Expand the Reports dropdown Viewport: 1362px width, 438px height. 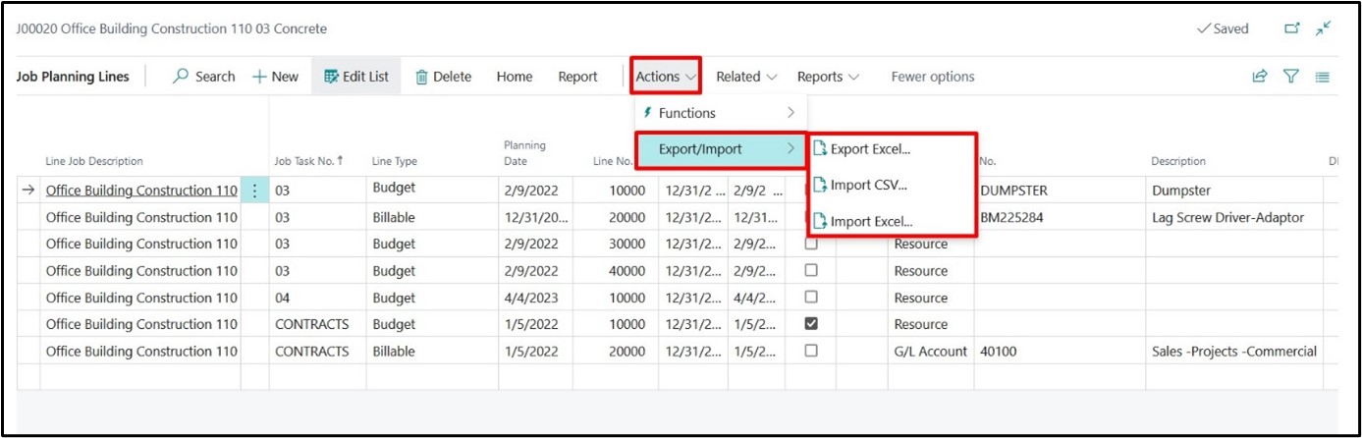coord(827,77)
